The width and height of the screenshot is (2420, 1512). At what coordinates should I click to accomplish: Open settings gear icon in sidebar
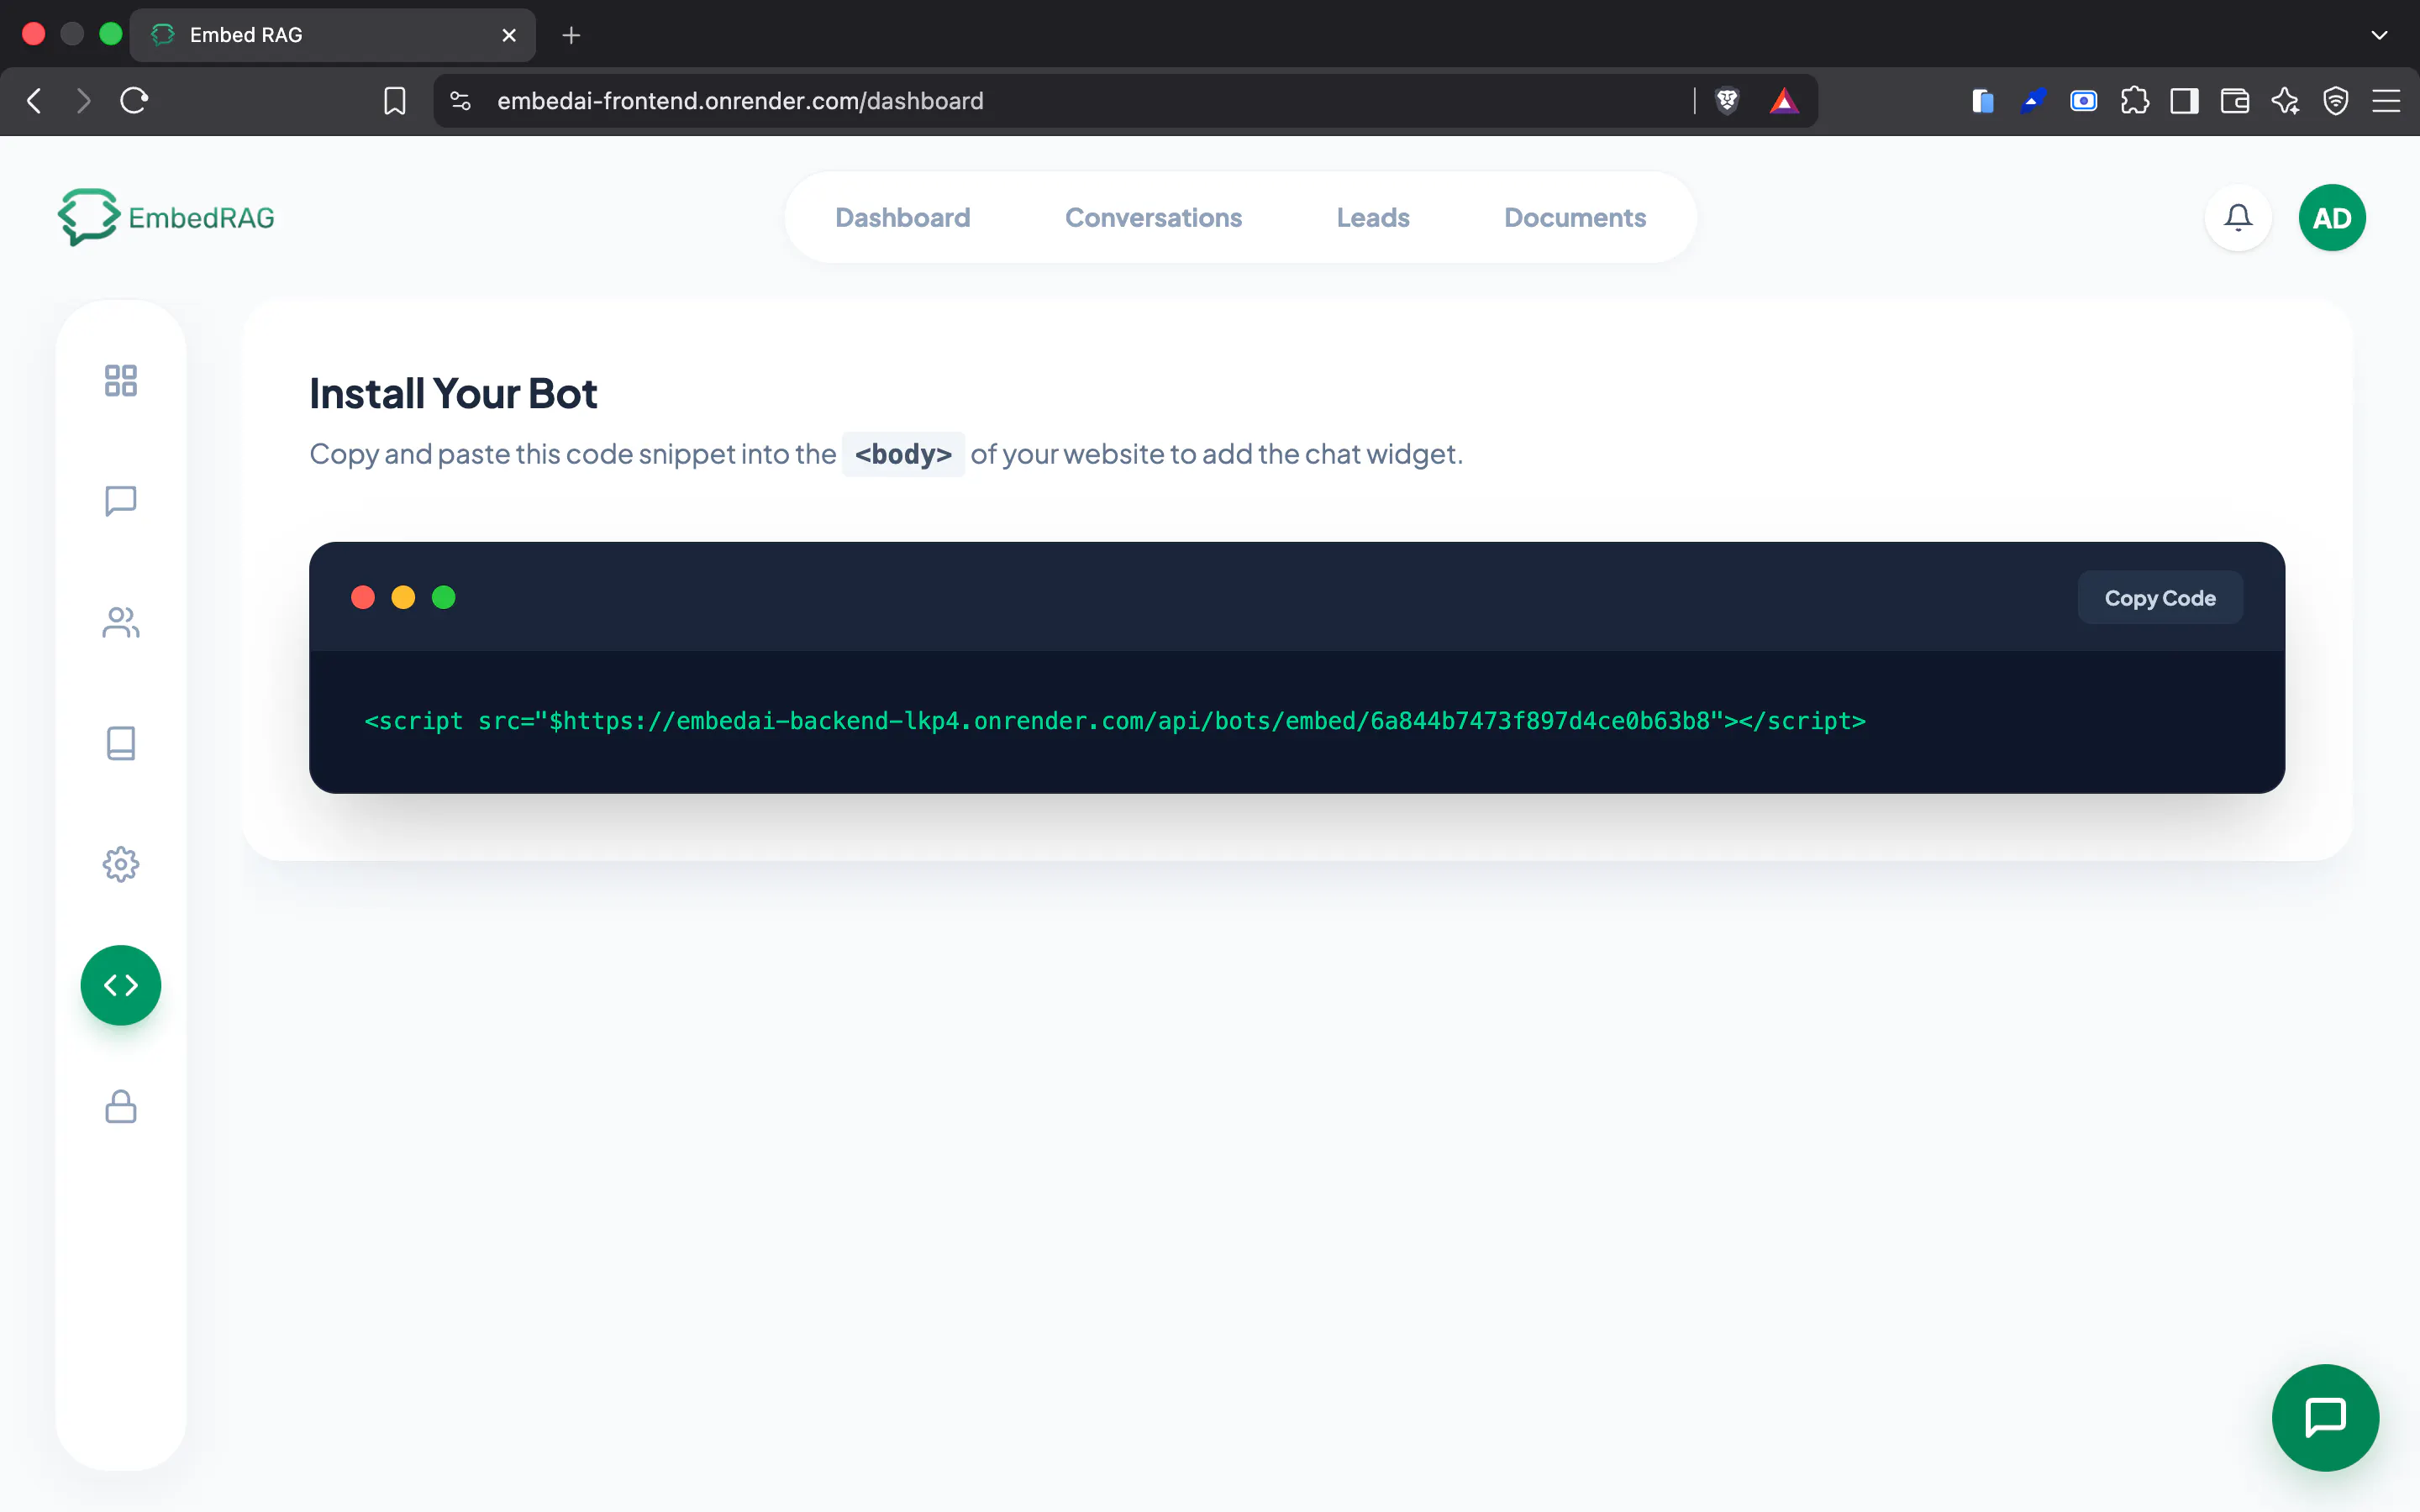(x=121, y=864)
